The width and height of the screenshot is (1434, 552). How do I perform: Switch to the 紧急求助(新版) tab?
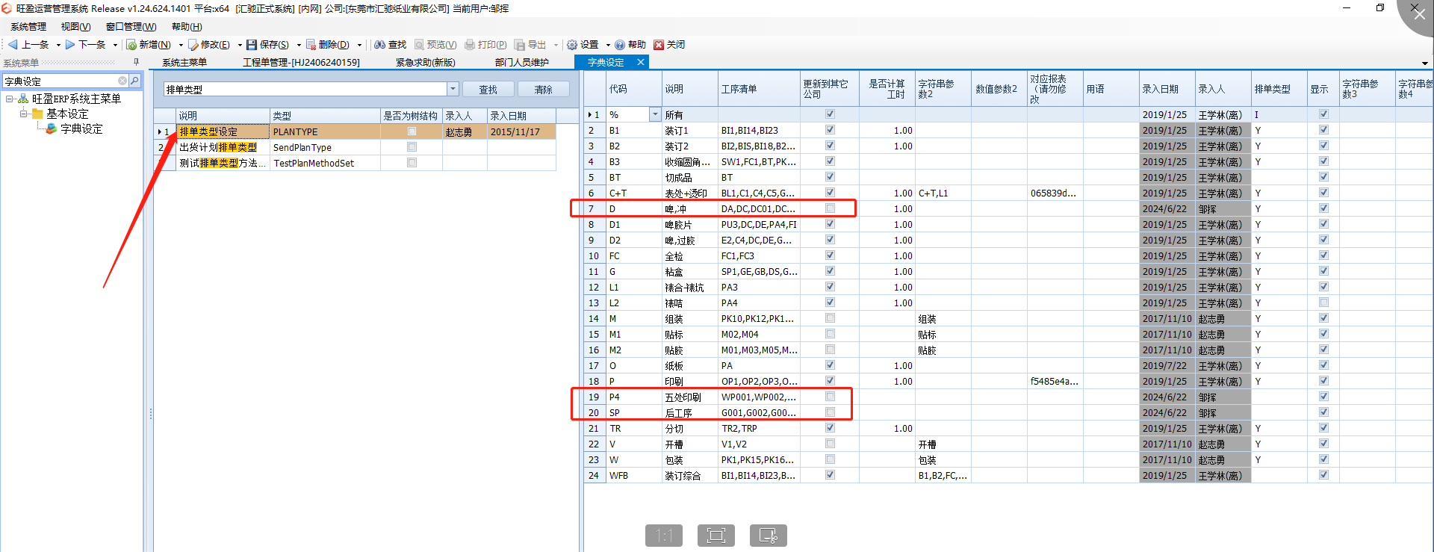pos(426,63)
